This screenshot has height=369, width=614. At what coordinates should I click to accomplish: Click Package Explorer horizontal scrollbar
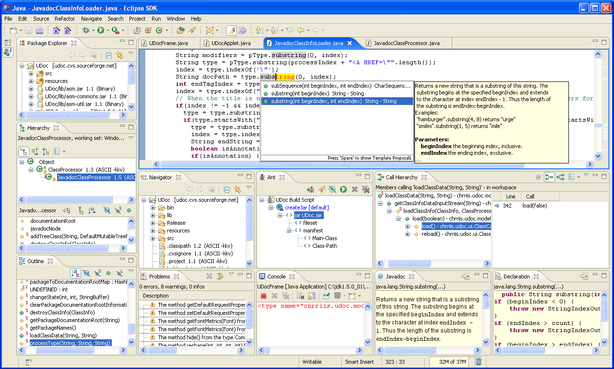click(73, 115)
